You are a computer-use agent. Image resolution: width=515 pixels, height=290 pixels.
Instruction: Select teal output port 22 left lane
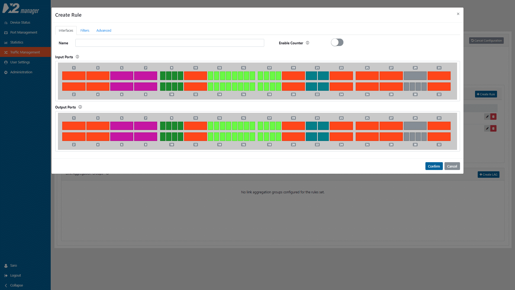point(311,137)
